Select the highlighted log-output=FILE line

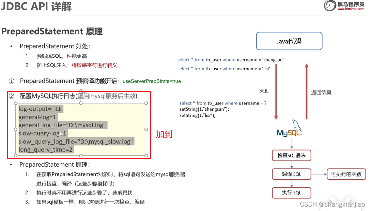click(x=41, y=109)
